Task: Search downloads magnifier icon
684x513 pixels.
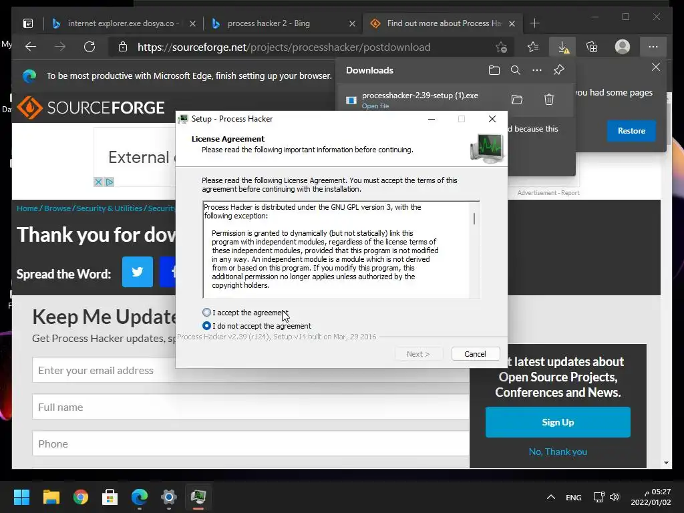Action: [515, 70]
